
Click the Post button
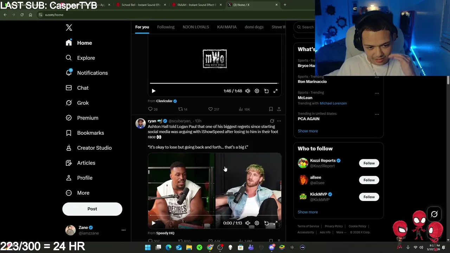[92, 209]
